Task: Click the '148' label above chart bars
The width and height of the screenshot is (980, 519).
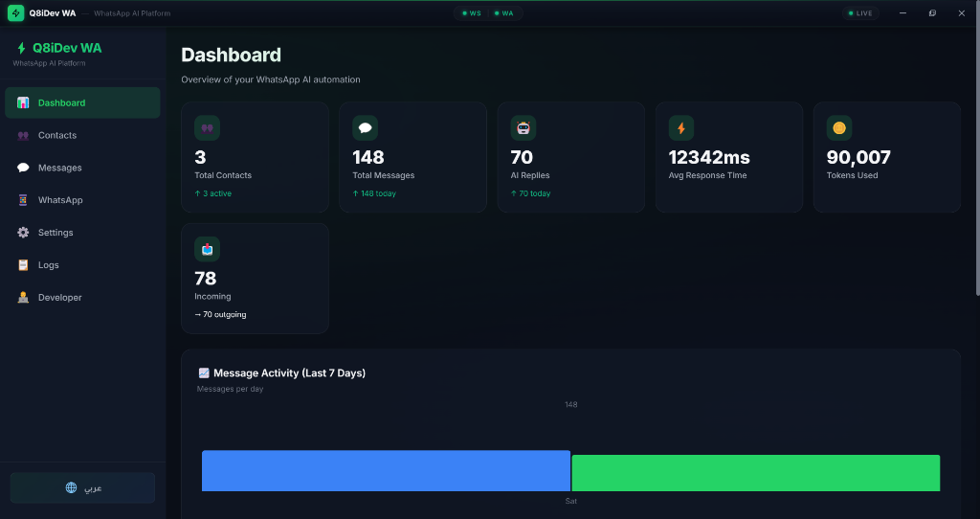Action: coord(571,404)
